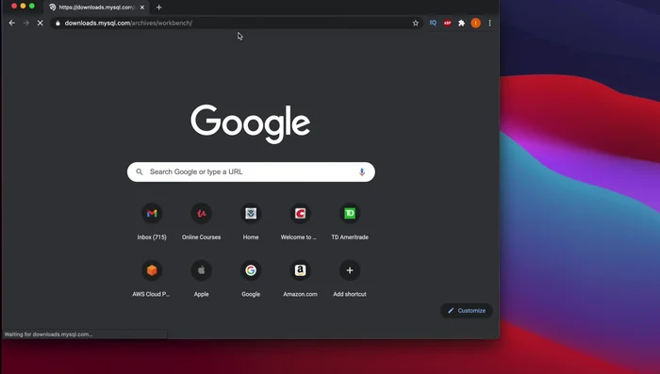The image size is (660, 374).
Task: Close the downloads.mysql.com tab
Action: pyautogui.click(x=142, y=8)
